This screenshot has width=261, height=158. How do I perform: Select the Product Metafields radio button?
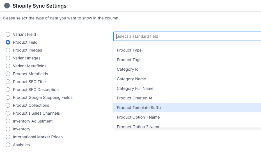click(x=8, y=74)
